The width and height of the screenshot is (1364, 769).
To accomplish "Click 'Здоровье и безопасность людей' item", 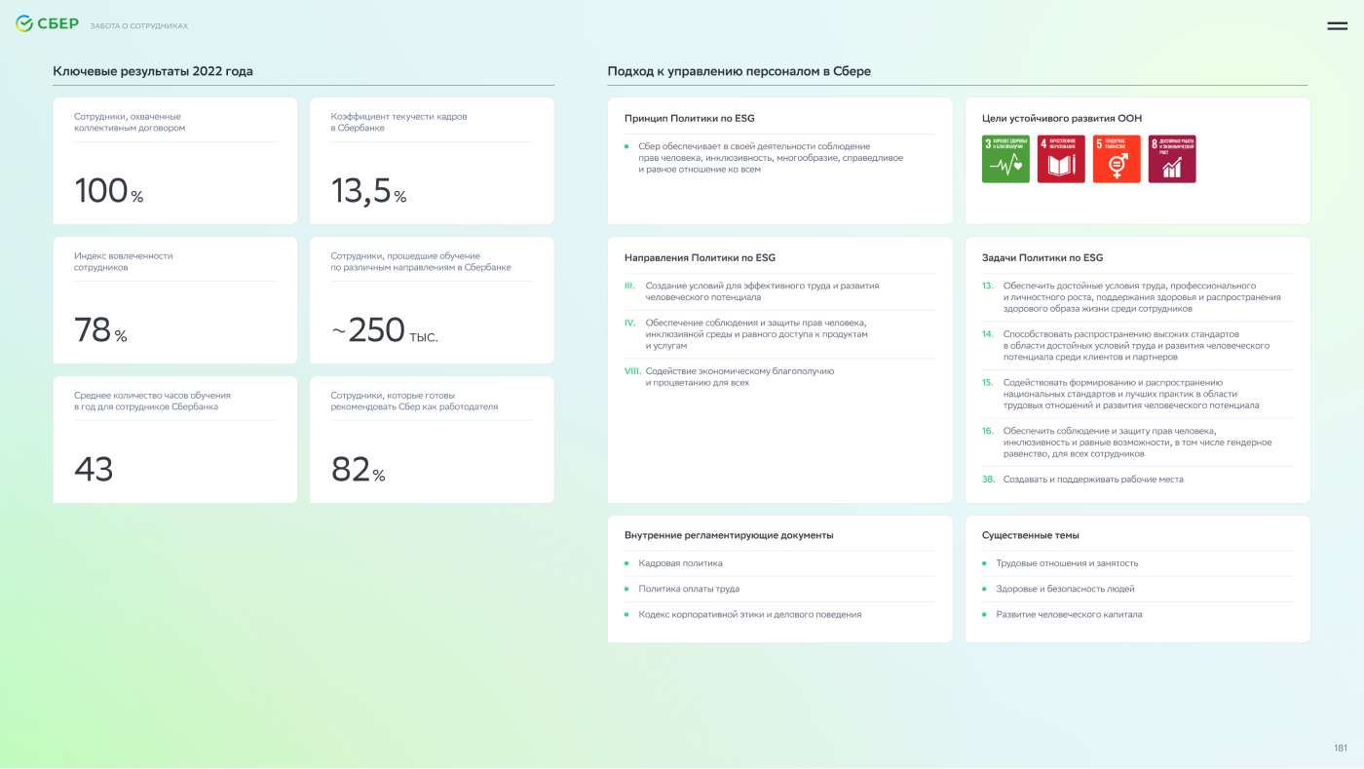I will tap(1065, 589).
